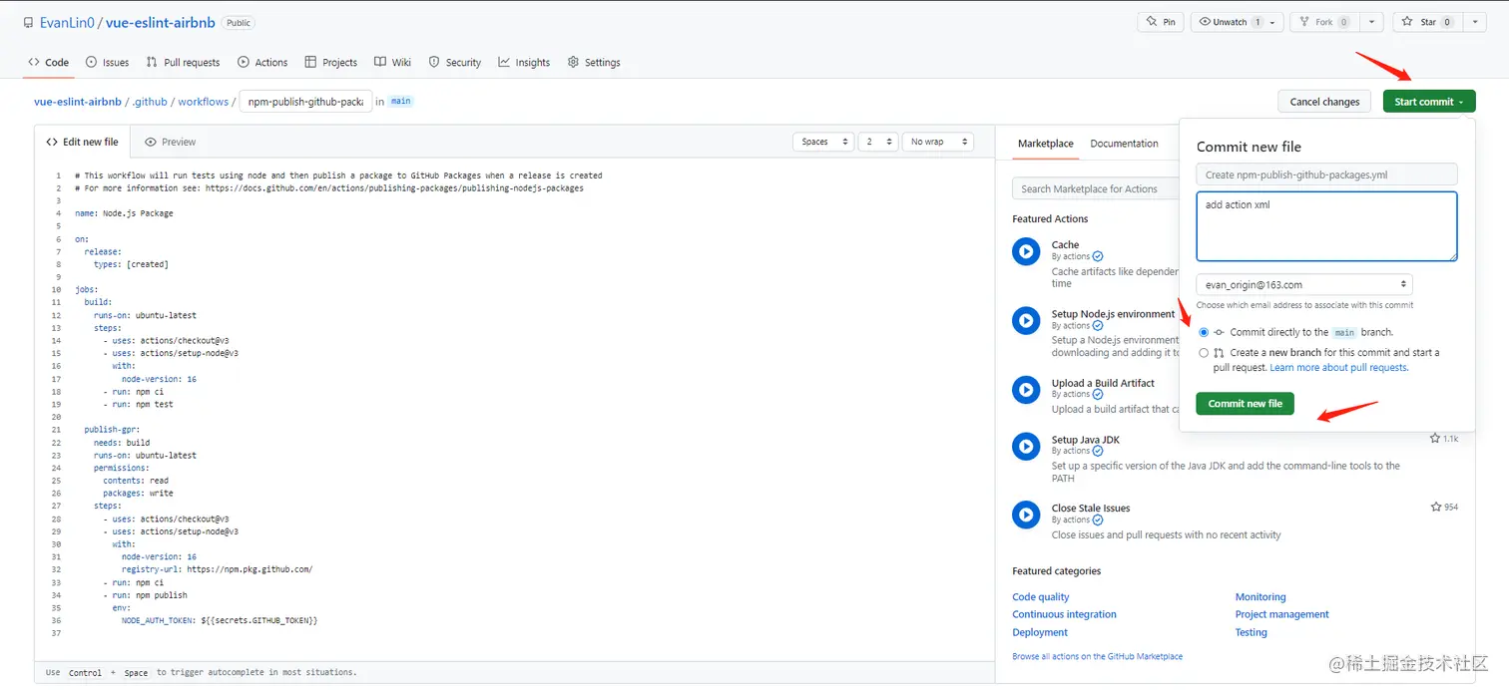Click Browse all actions on the GitHub Marketplace
The width and height of the screenshot is (1509, 694).
pyautogui.click(x=1097, y=656)
